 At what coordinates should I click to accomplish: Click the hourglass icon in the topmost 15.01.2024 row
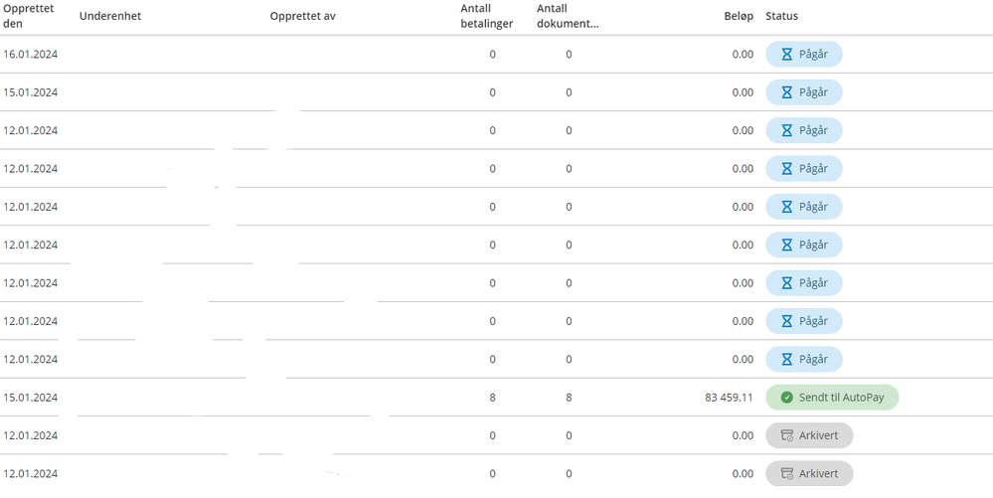click(x=786, y=92)
